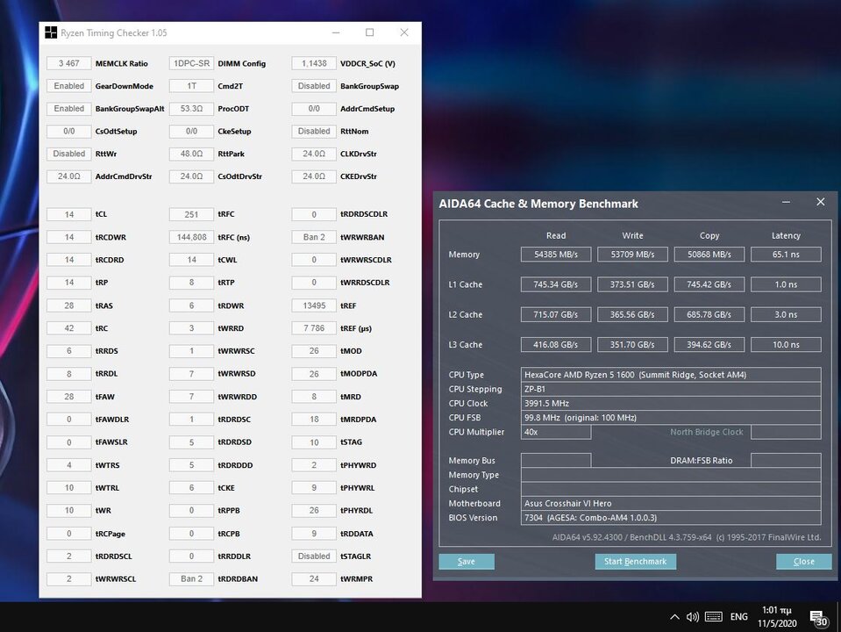Click the BankGroupSwap Disabled field
841x632 pixels.
pos(314,86)
